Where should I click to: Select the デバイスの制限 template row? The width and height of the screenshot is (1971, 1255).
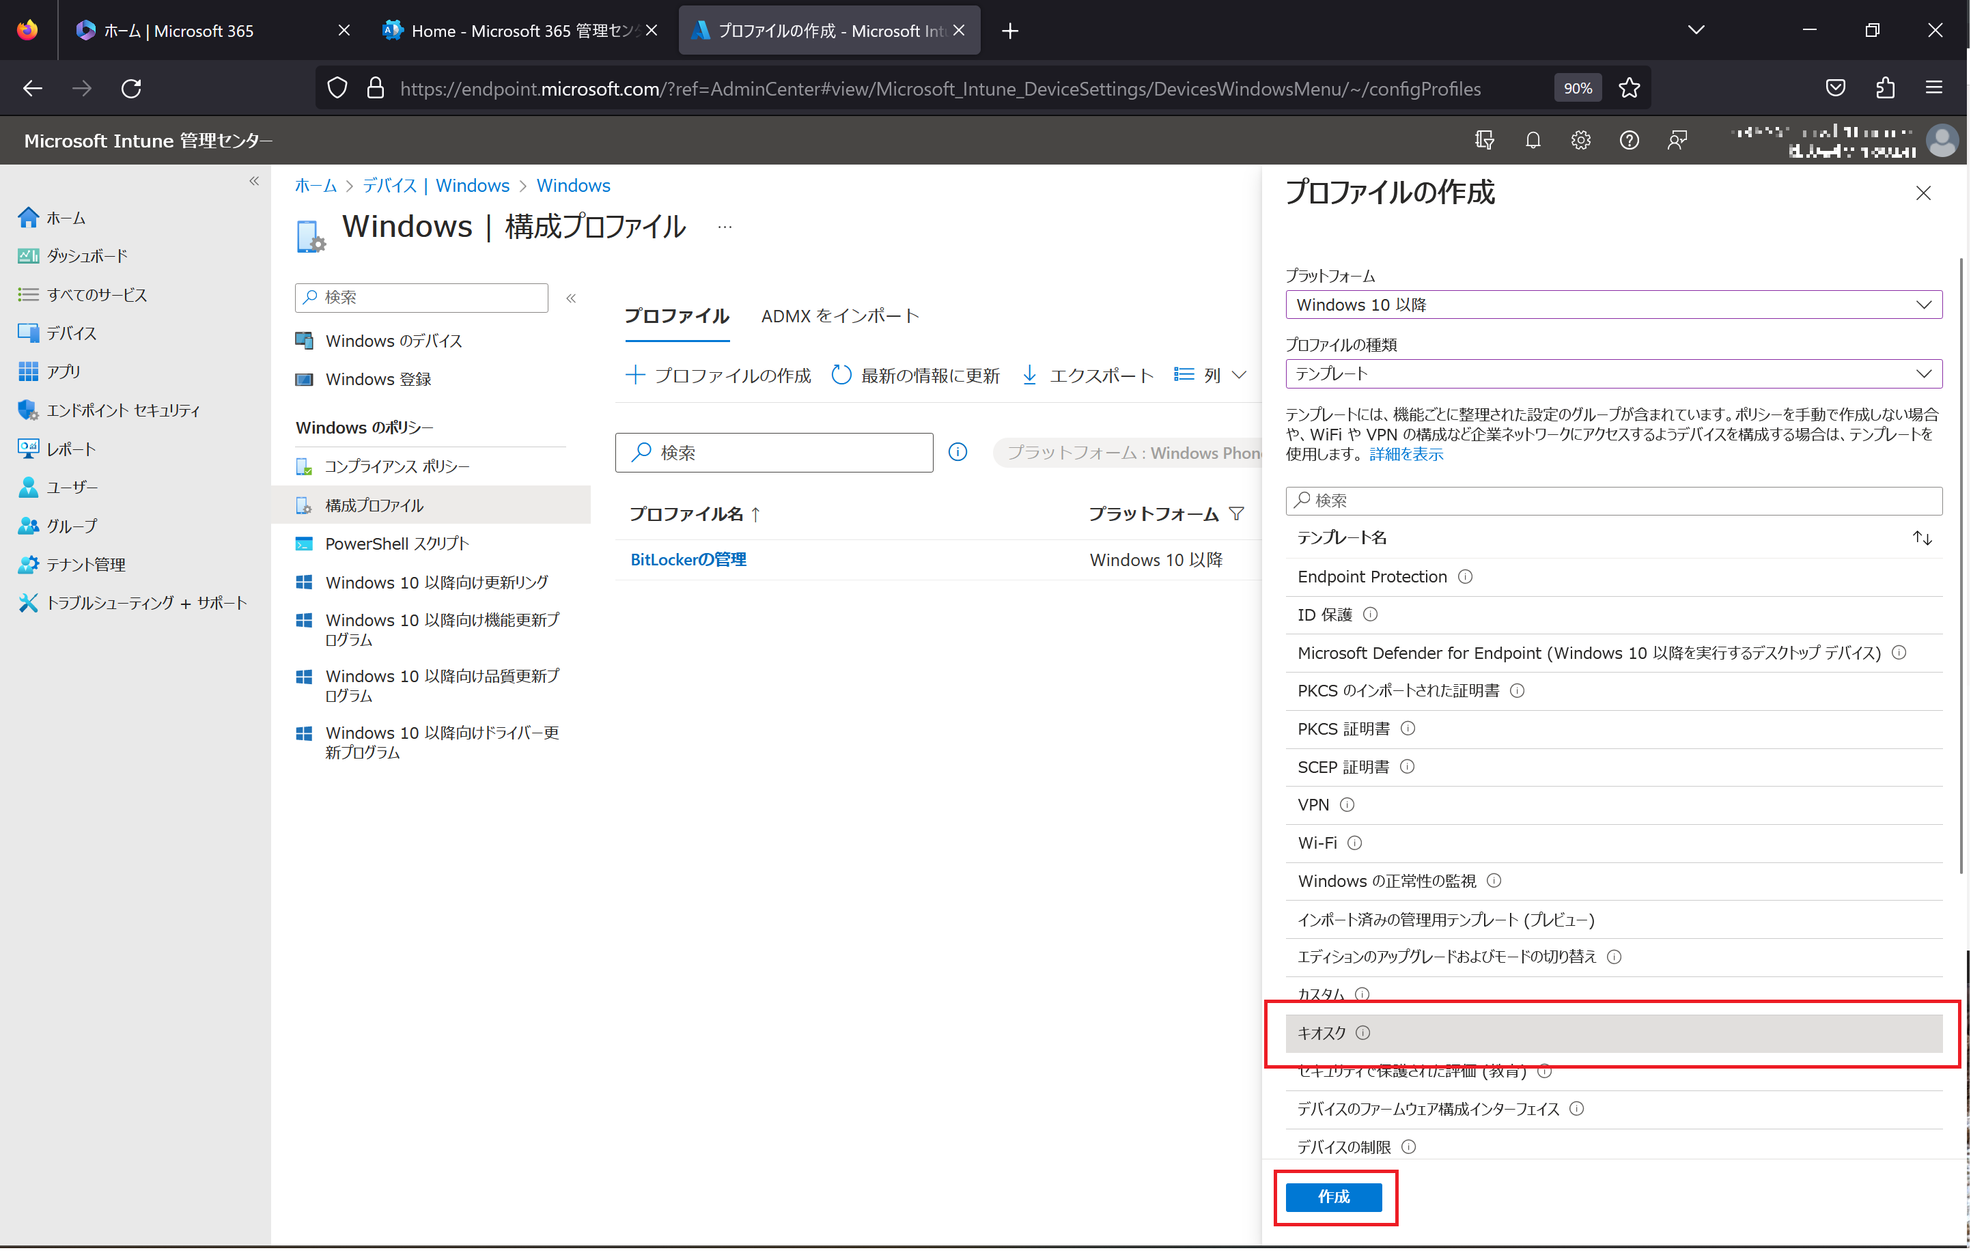coord(1613,1147)
